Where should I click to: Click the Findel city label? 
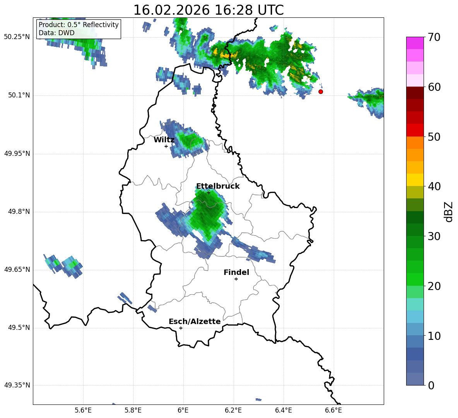(x=236, y=272)
